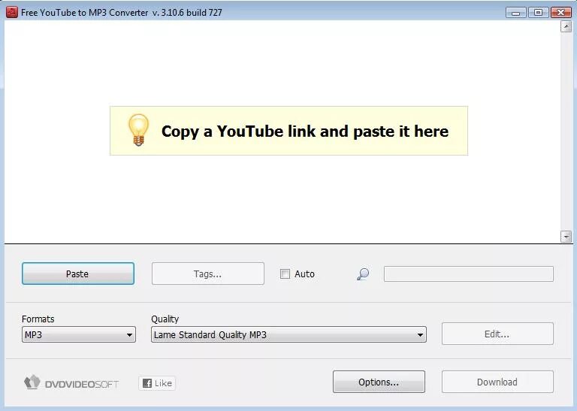Screen dimensions: 577x411
Task: Open the Formats MP3 dropdown
Action: point(79,334)
